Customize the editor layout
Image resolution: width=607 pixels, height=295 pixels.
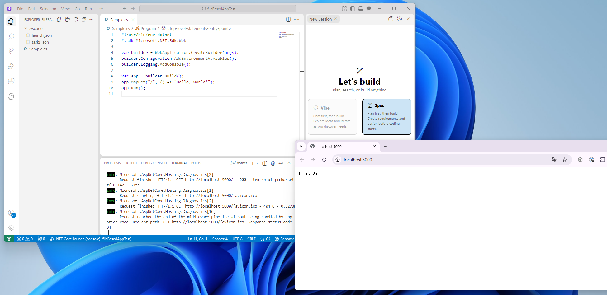(344, 9)
